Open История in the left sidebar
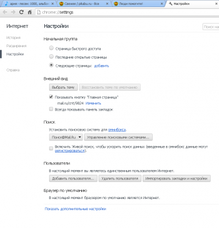The height and width of the screenshot is (228, 219). pos(13,38)
